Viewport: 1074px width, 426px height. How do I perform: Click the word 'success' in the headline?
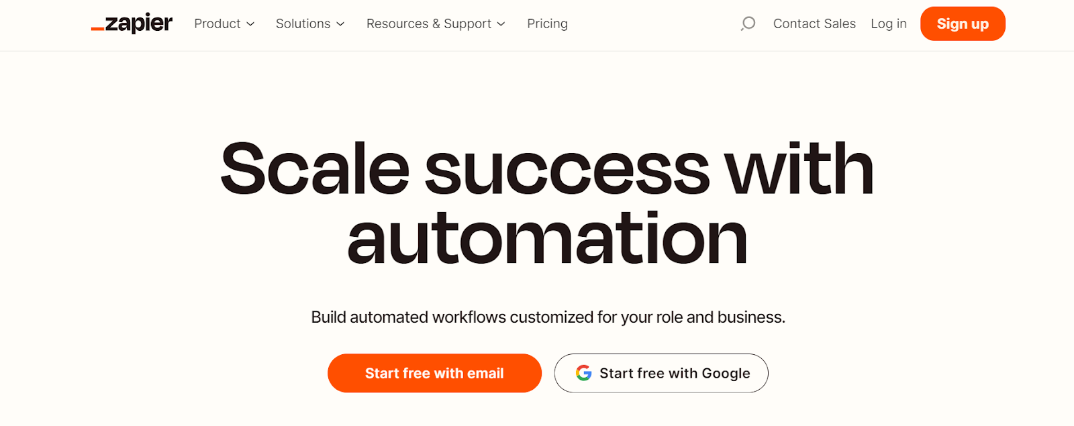click(567, 169)
